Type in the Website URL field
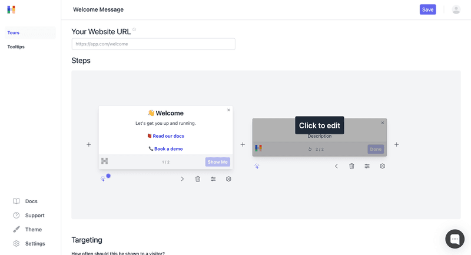Viewport: 471px width, 255px height. click(153, 44)
